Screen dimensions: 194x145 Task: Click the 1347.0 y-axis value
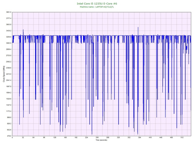click(x=9, y=105)
